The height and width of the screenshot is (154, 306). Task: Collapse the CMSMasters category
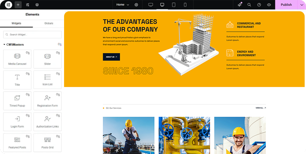[14, 44]
